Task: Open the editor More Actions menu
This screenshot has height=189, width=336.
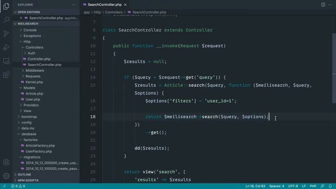Action: [x=330, y=5]
